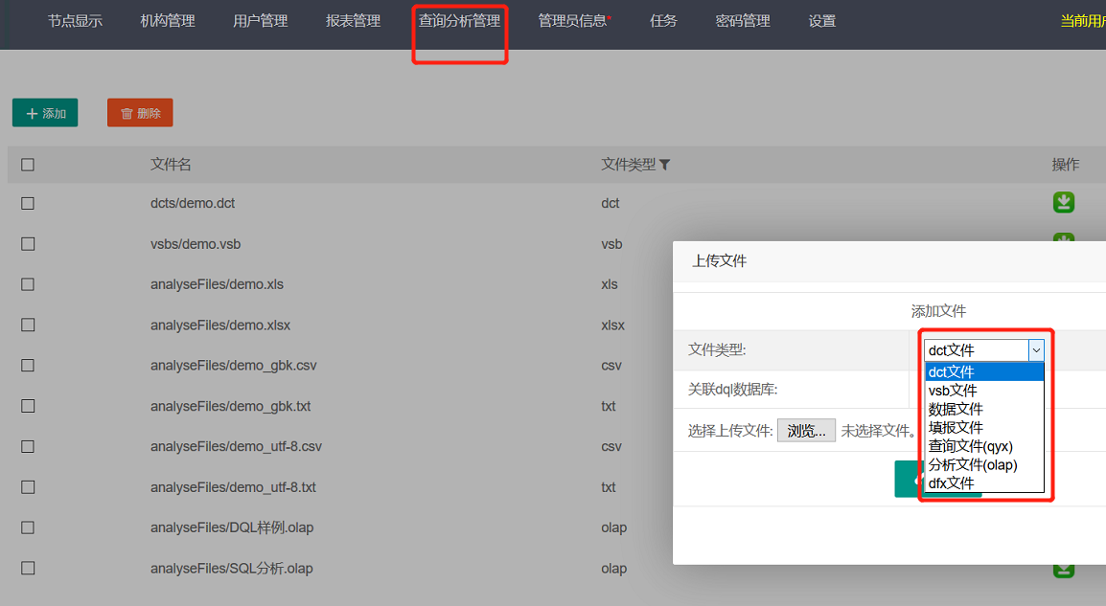Image resolution: width=1106 pixels, height=606 pixels.
Task: Click the 上传文件 dialog title
Action: point(720,261)
